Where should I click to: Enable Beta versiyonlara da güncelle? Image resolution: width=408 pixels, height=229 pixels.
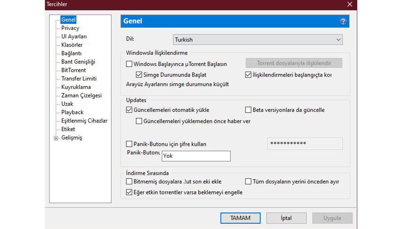[x=248, y=110]
